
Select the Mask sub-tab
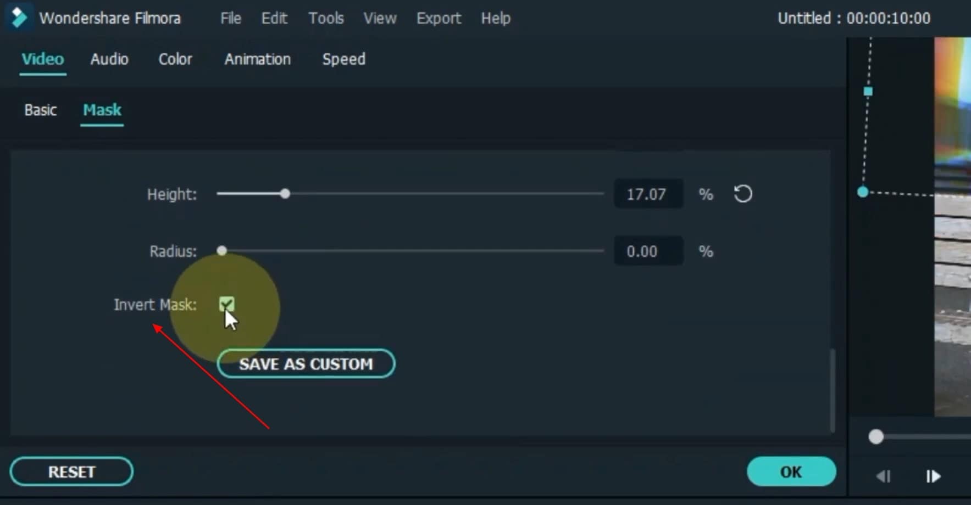point(102,110)
